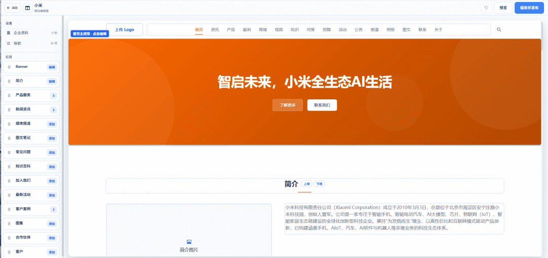Select 首页 in the site navigation
Screen dimensions: 548x258
click(x=199, y=30)
